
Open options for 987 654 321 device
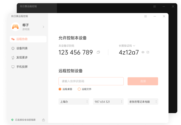121,101
